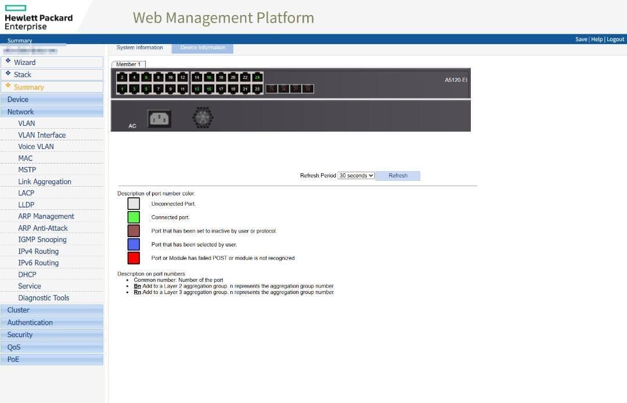The height and width of the screenshot is (403, 627).
Task: Click the Refresh button
Action: click(x=398, y=176)
